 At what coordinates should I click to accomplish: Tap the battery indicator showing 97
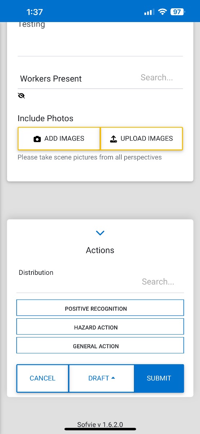[x=178, y=12]
